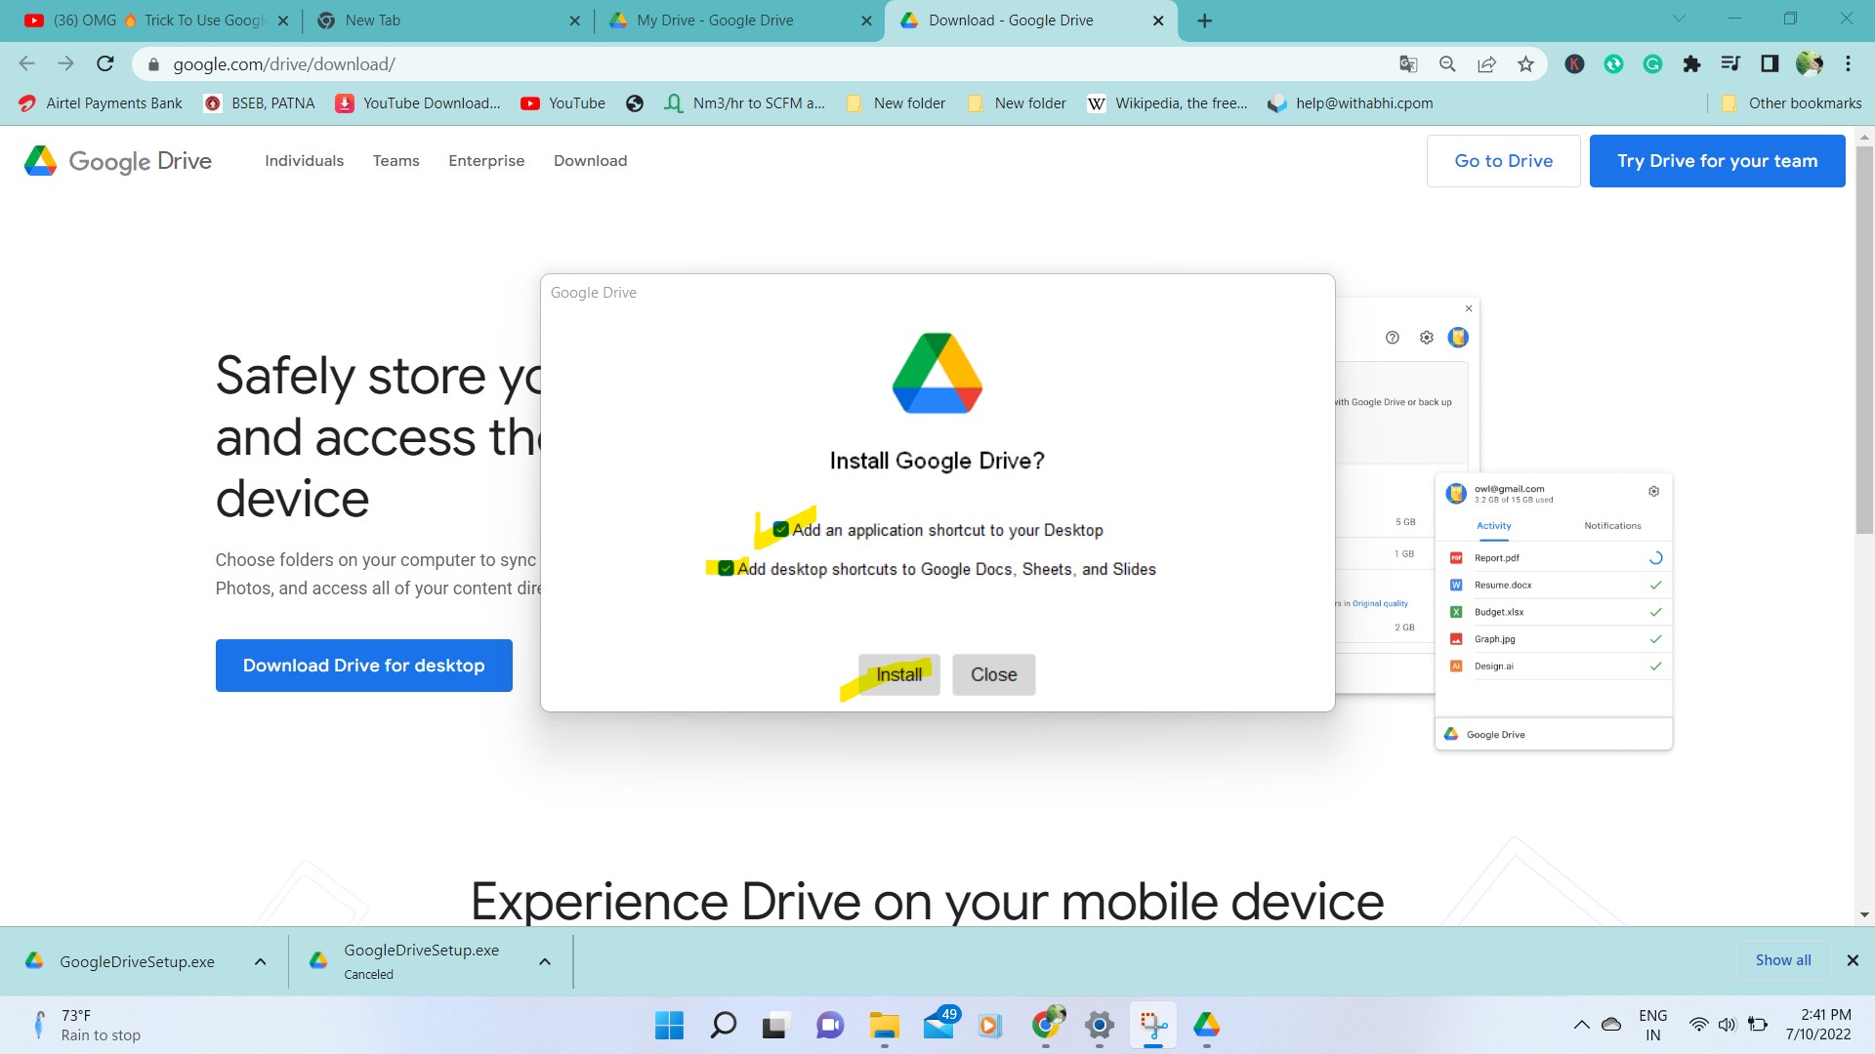Open File Explorer from taskbar

tap(885, 1026)
